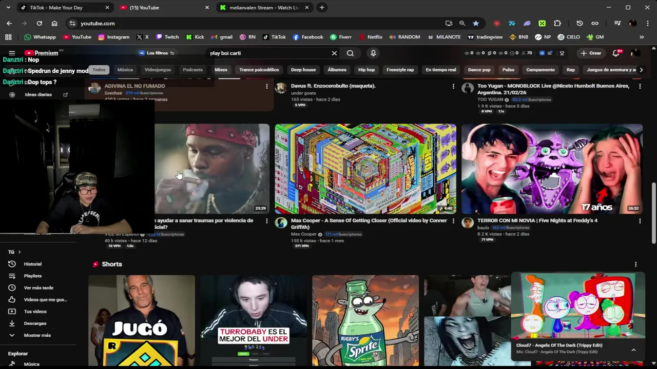Viewport: 657px width, 369px height.
Task: Click the zoom magnifier in the address bar
Action: point(462,23)
